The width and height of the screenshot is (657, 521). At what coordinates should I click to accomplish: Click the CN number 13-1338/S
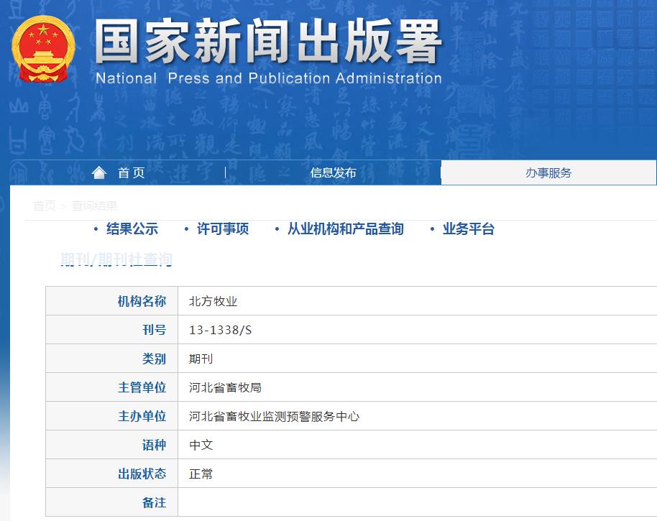click(219, 329)
